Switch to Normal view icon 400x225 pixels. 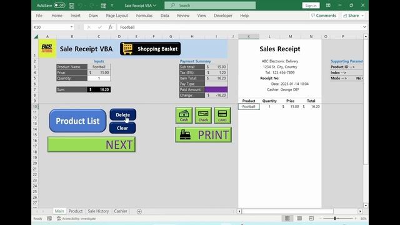click(287, 218)
